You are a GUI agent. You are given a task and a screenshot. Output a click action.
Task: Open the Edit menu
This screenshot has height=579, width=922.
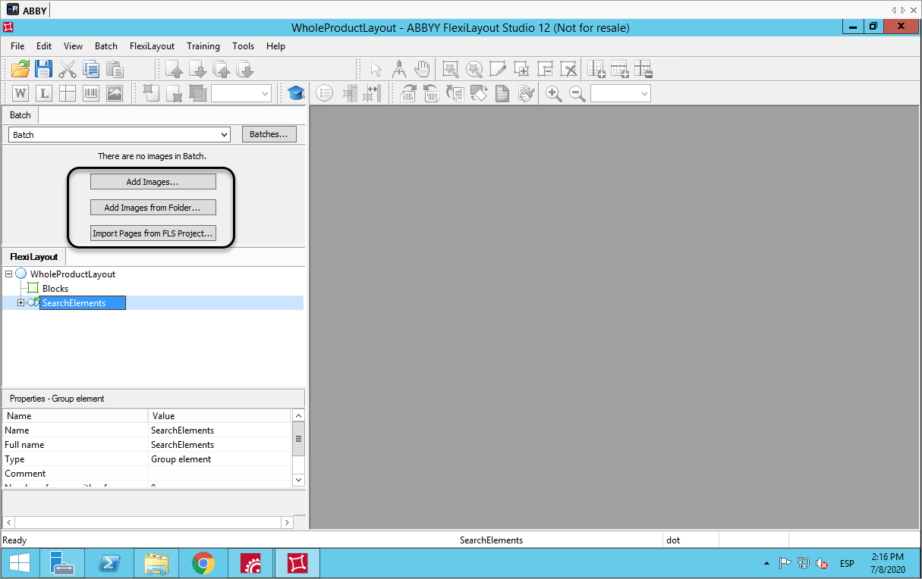point(44,46)
